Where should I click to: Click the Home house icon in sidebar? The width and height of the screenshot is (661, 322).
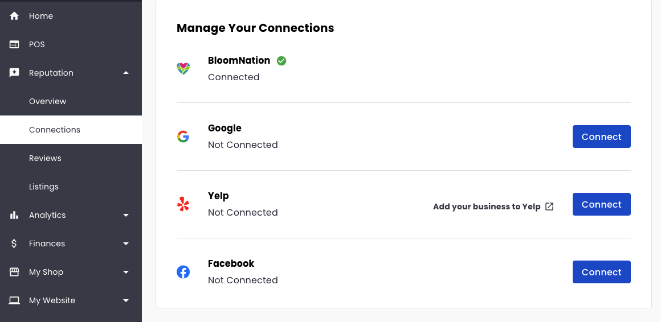point(14,16)
